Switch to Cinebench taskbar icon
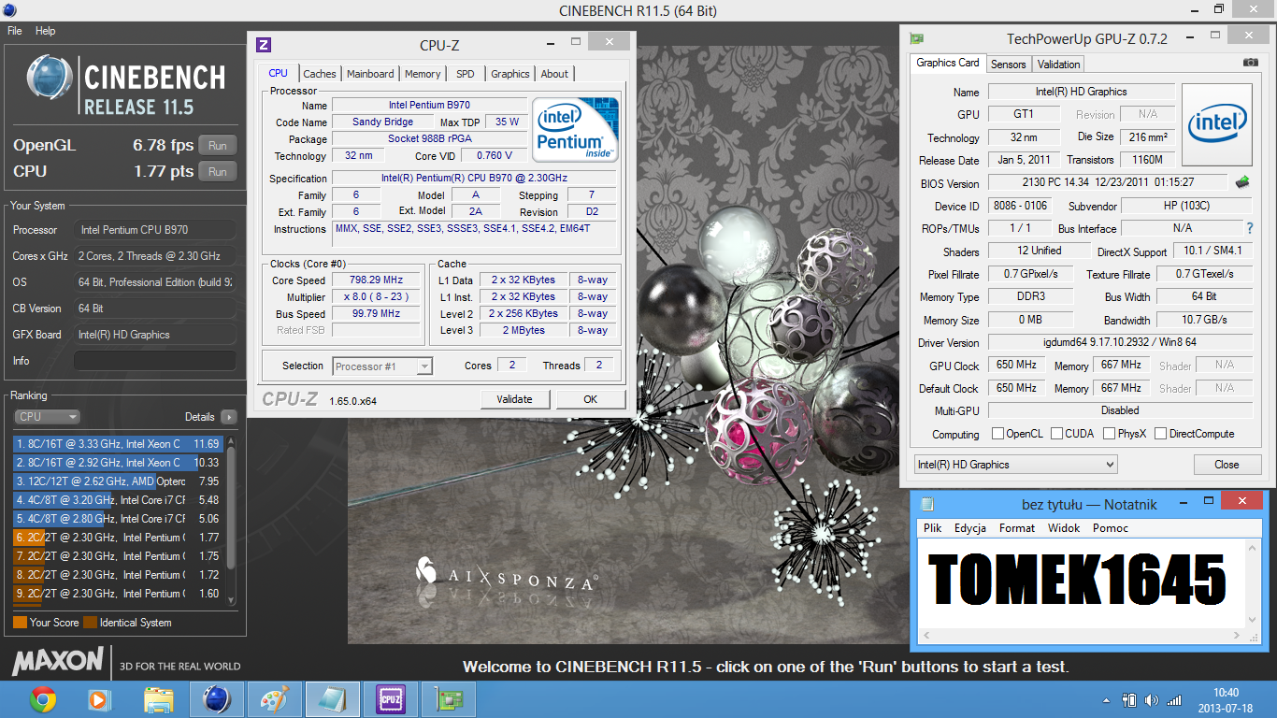Viewport: 1277px width, 718px height. click(x=216, y=699)
